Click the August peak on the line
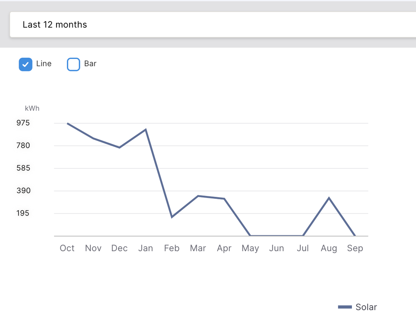This screenshot has height=333, width=416. click(x=329, y=198)
